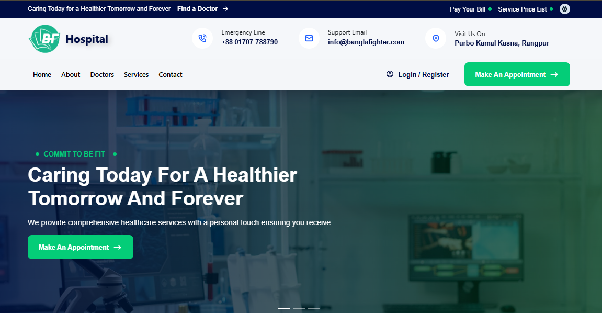
Task: Click the Visit Us location pin icon
Action: click(436, 38)
